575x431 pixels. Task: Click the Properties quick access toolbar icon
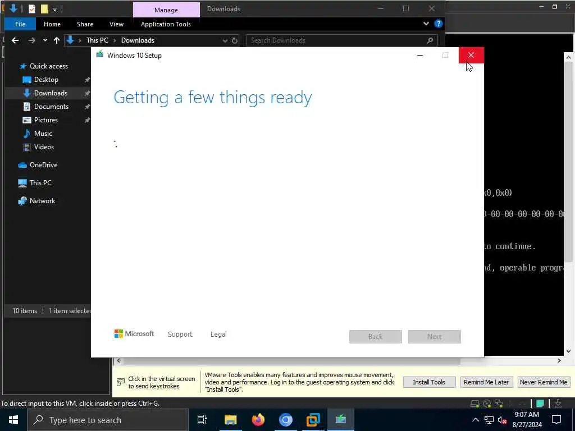pyautogui.click(x=32, y=9)
